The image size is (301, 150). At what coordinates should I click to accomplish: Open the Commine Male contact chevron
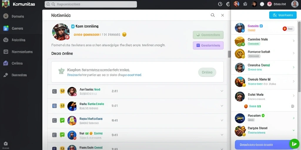pyautogui.click(x=294, y=41)
